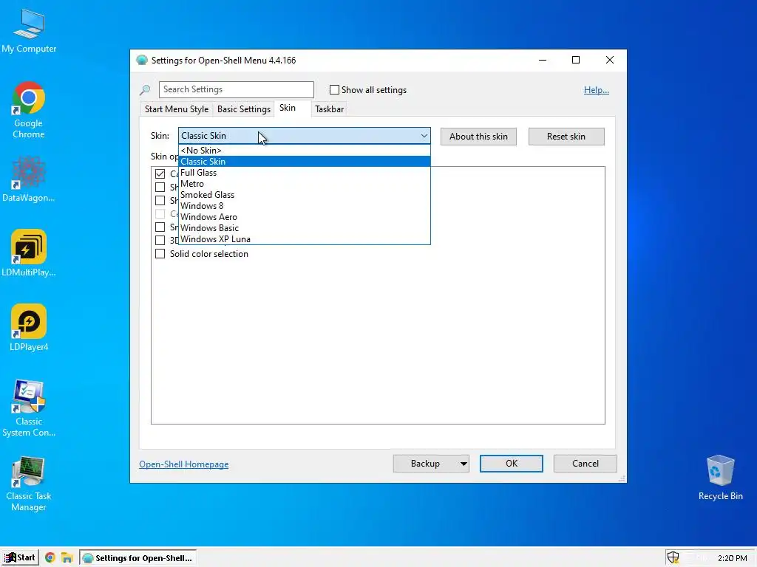Select the LDMultiPlayer desktop shortcut
Viewport: 757px width, 567px height.
click(x=29, y=254)
